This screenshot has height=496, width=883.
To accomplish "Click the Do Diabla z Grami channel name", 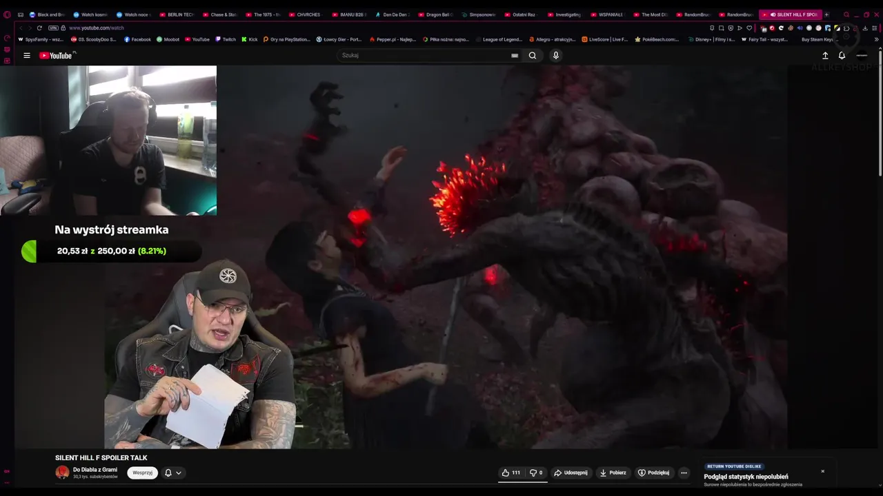I will click(x=95, y=470).
